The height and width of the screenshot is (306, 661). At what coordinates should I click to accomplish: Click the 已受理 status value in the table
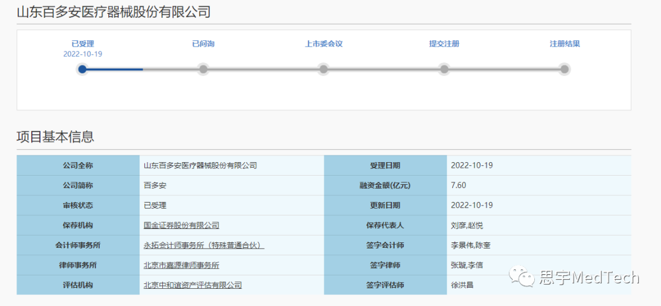click(155, 206)
